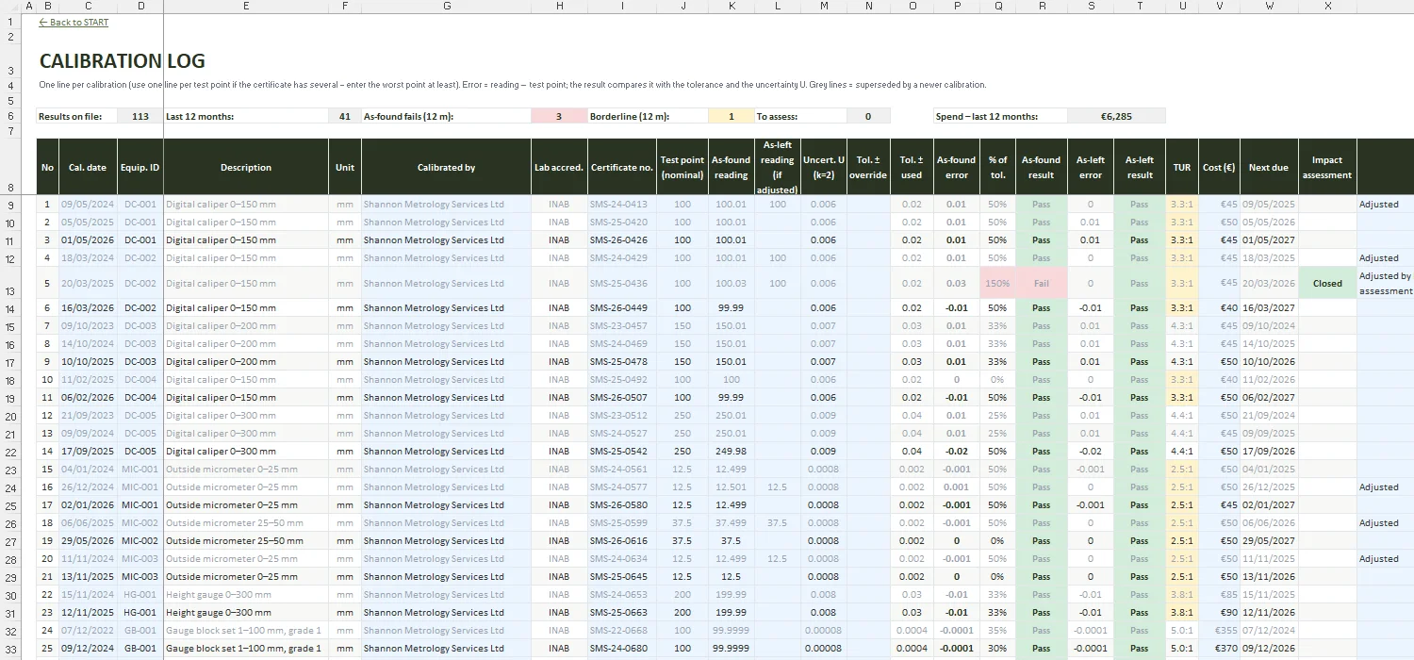Select equipment ID GB-001 in line 25
1414x660 pixels.
coord(140,648)
